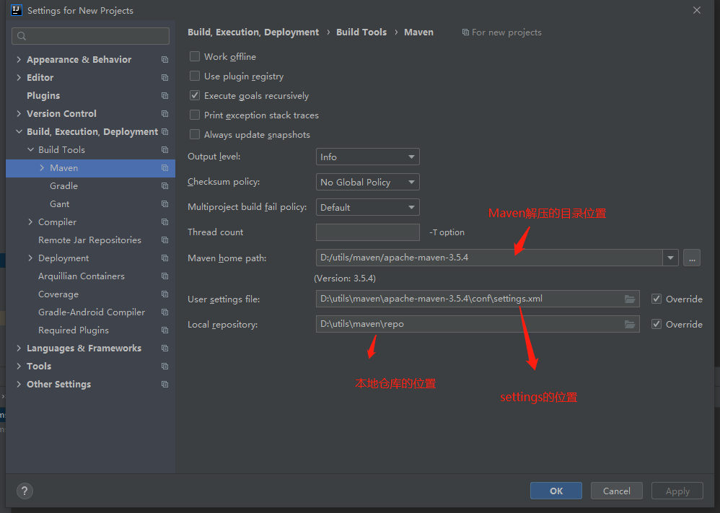This screenshot has height=513, width=720.
Task: Click project-level icon beside Version Control
Action: coord(164,113)
